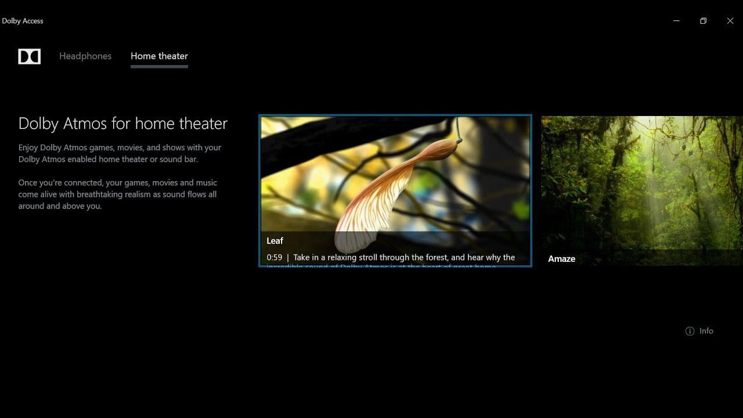
Task: Restore down the Dolby Access window
Action: click(x=703, y=21)
